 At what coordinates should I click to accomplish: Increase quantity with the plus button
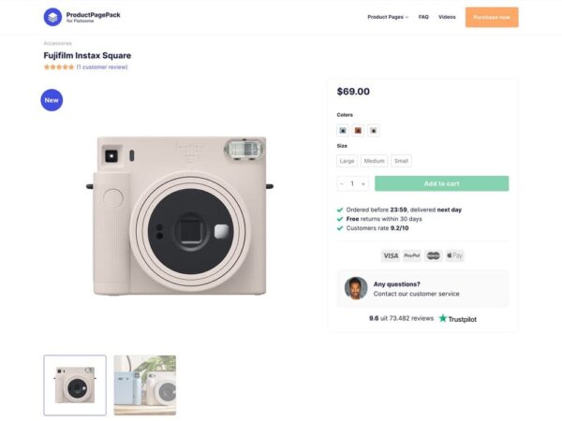363,183
